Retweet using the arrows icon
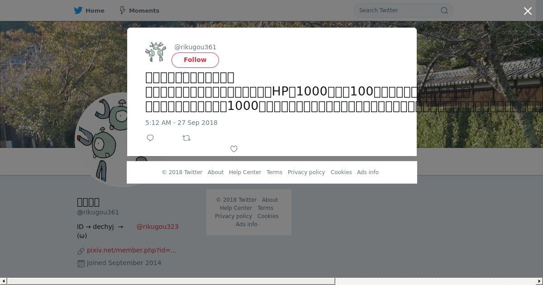The image size is (543, 285). point(186,138)
